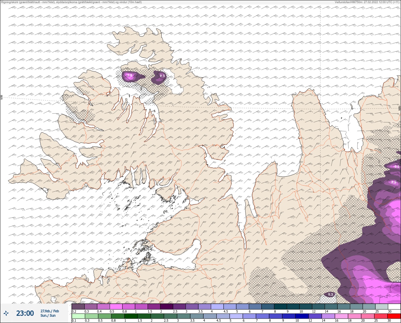Select the rain-row pale green swatch starting at 0.1

click(78, 316)
